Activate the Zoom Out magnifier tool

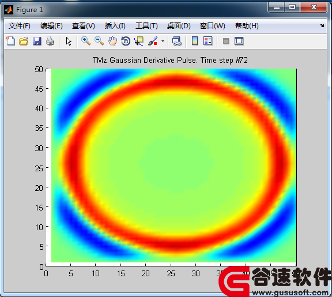pos(99,41)
